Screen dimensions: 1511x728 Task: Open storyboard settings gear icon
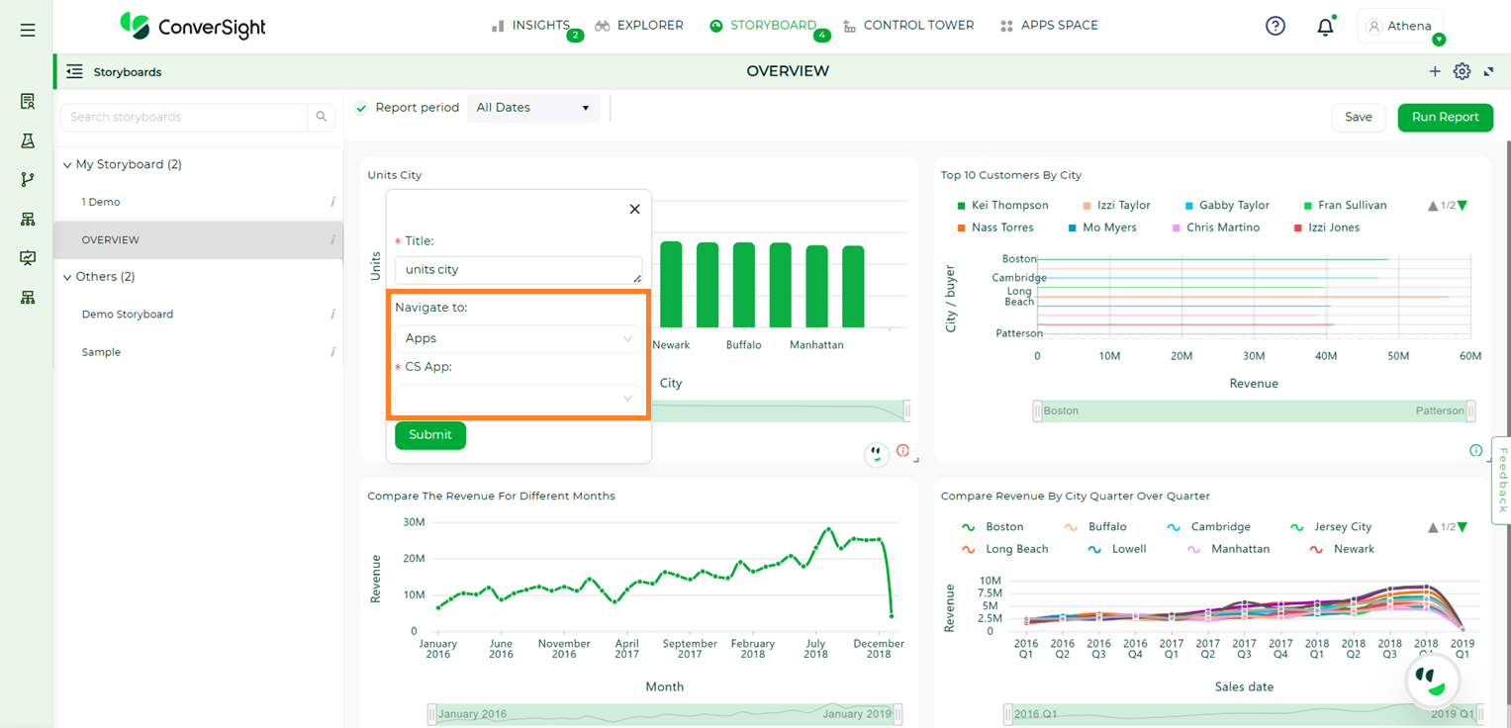(x=1462, y=71)
